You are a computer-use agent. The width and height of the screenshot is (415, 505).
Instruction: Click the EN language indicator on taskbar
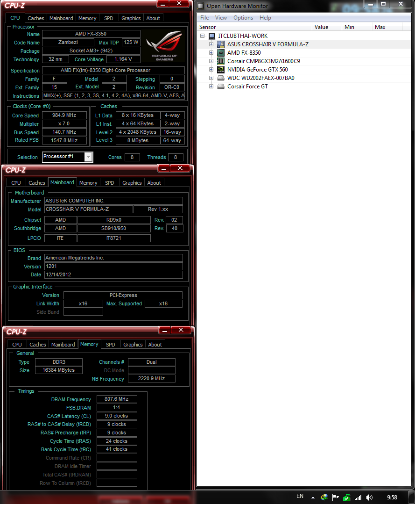tap(300, 496)
